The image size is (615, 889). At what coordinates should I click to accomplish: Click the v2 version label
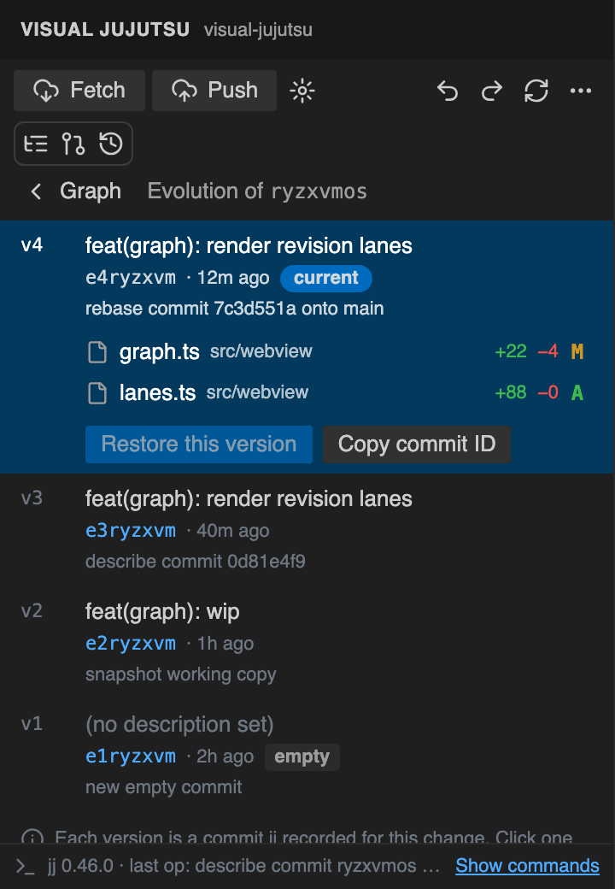(x=32, y=611)
